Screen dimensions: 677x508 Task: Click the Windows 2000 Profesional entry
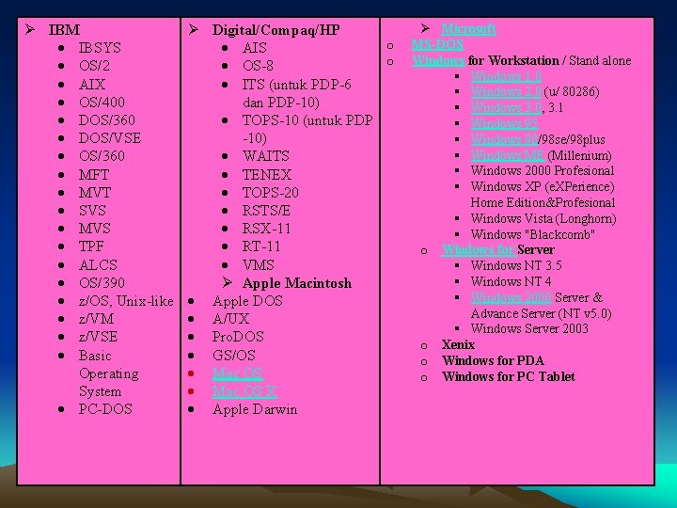[543, 170]
